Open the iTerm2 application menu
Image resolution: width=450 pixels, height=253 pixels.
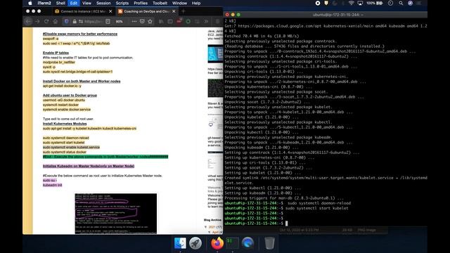click(44, 3)
